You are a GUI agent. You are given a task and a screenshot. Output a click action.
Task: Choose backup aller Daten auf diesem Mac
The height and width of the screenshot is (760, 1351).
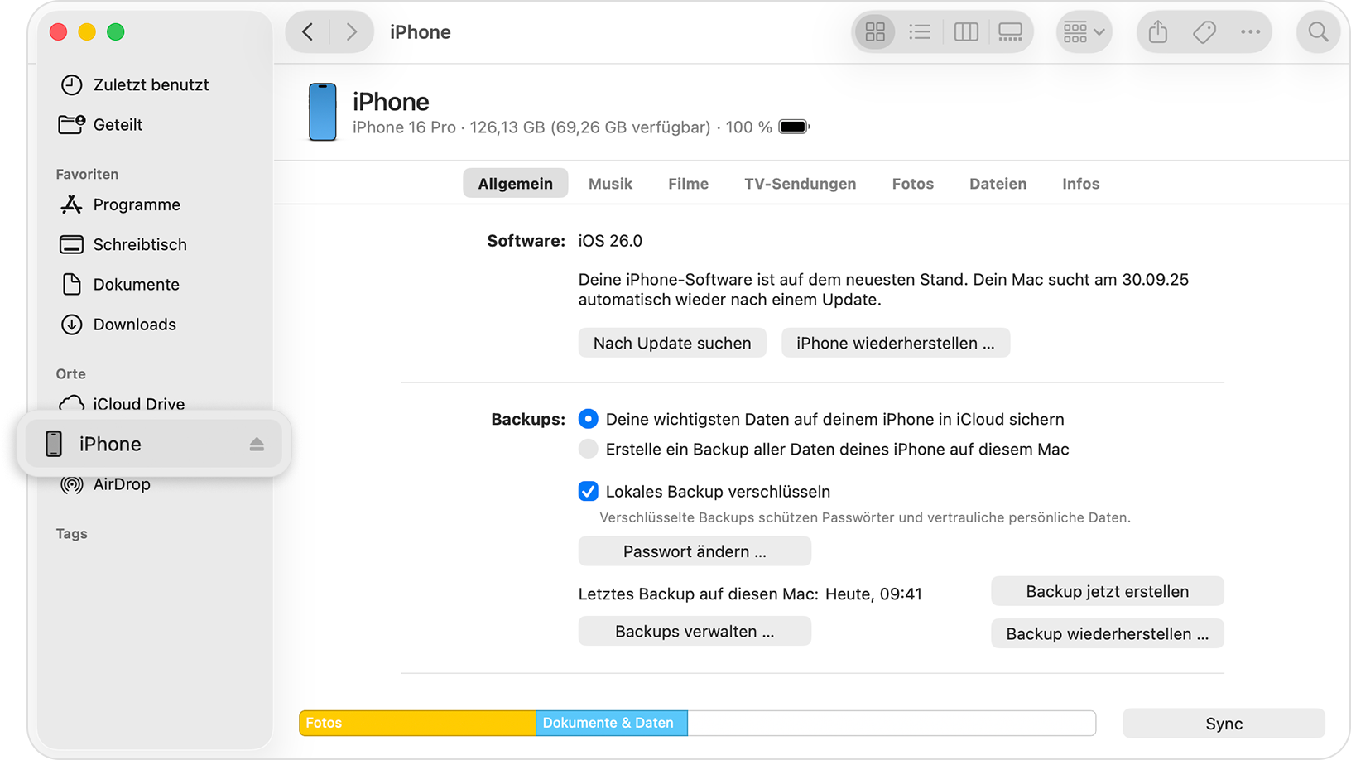[x=588, y=449]
